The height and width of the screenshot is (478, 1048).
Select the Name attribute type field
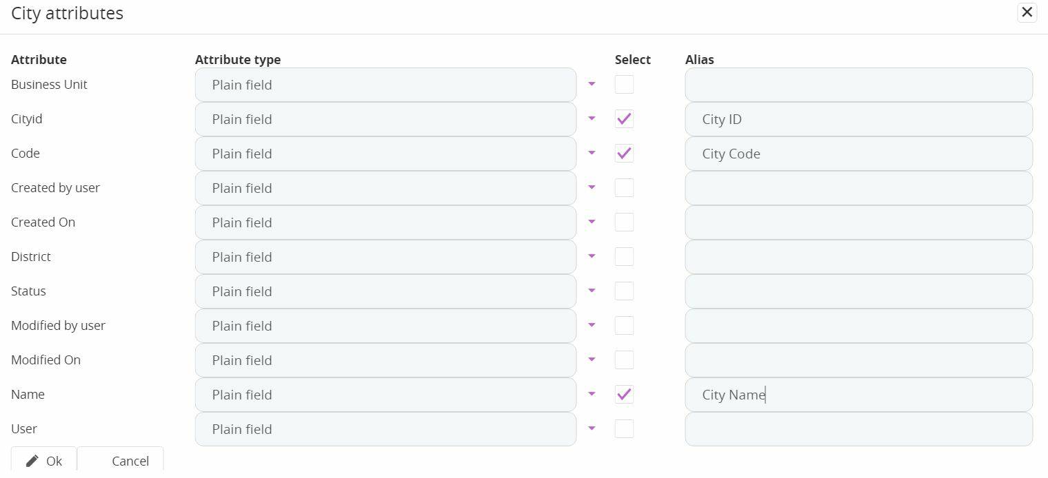pyautogui.click(x=385, y=395)
